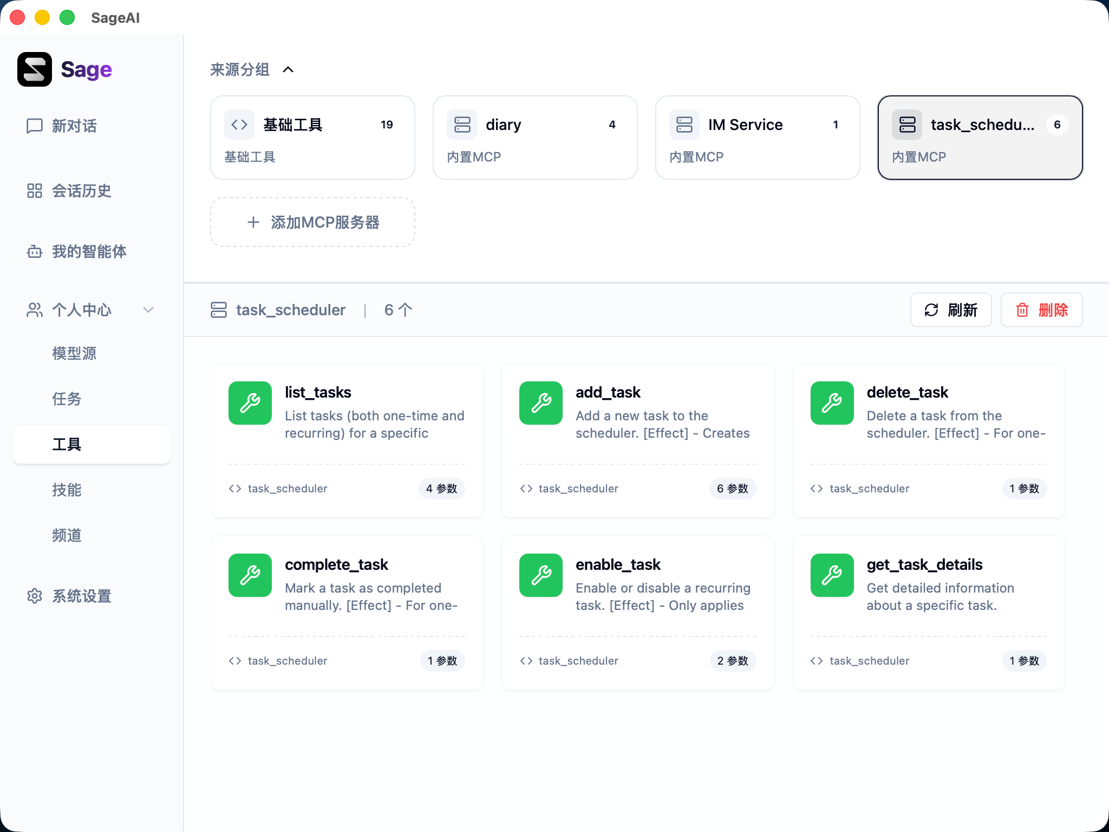The width and height of the screenshot is (1109, 832).
Task: Click the 我的智能体 icon in sidebar
Action: [x=34, y=251]
